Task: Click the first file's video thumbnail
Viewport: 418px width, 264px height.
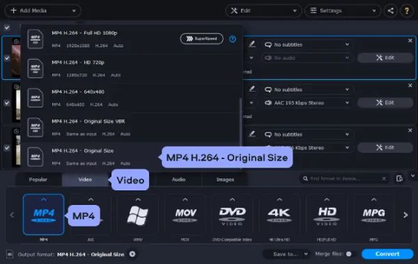Action: point(16,58)
